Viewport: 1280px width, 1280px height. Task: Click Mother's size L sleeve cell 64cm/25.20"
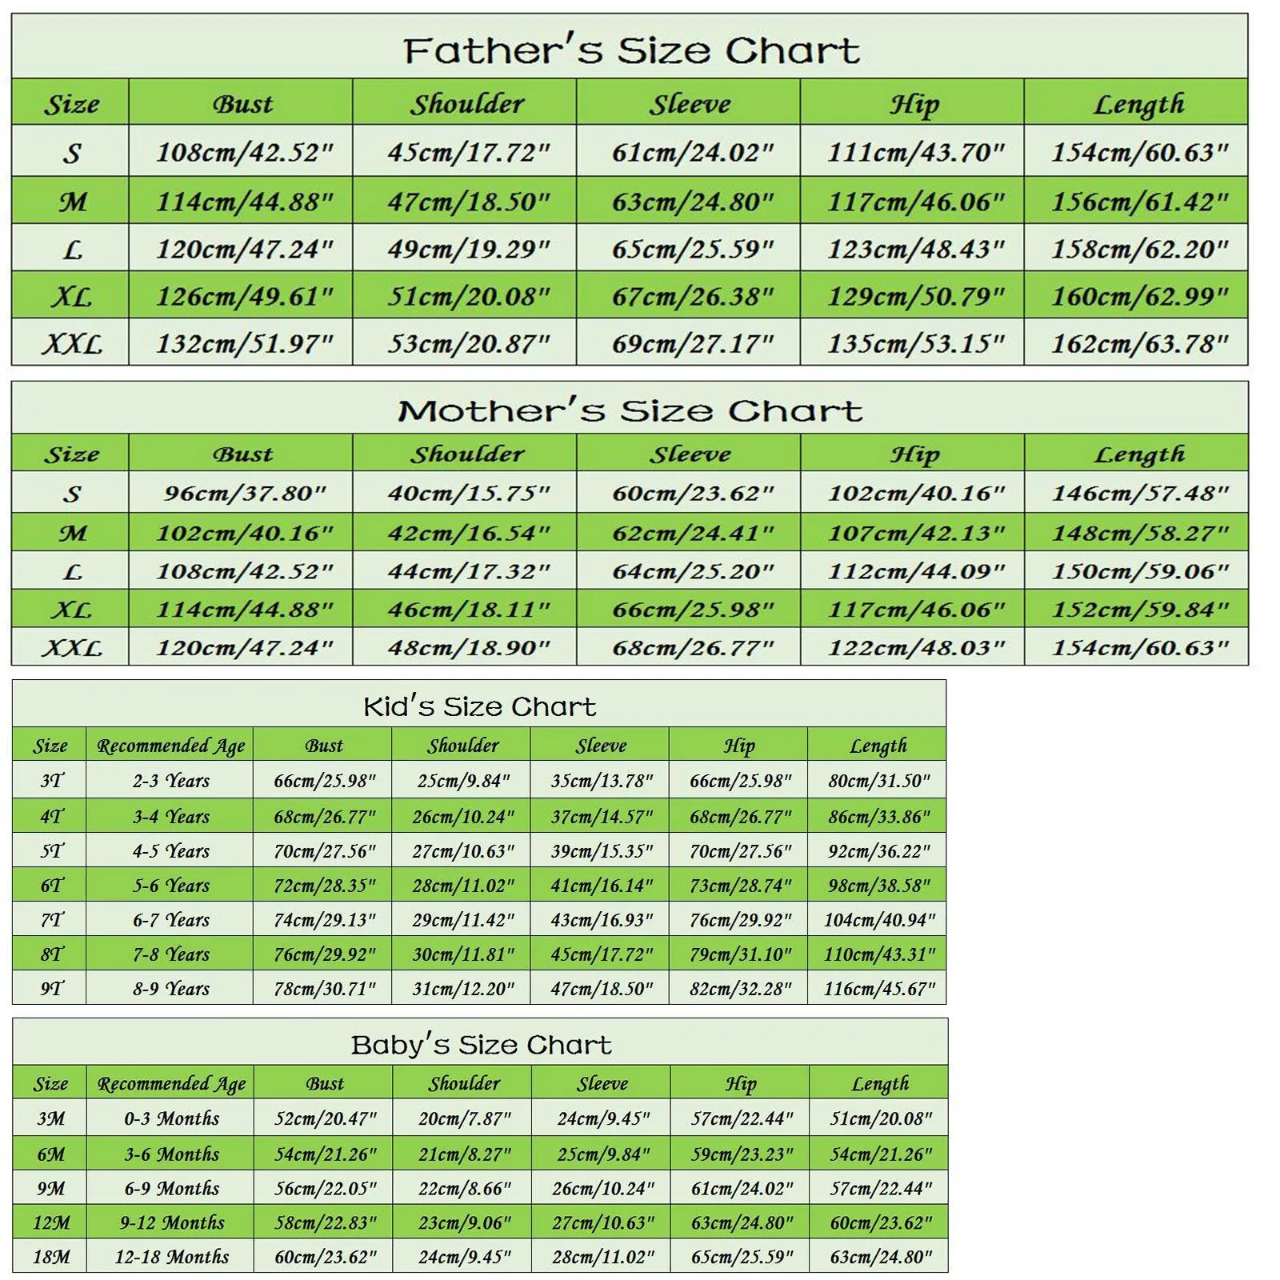691,571
